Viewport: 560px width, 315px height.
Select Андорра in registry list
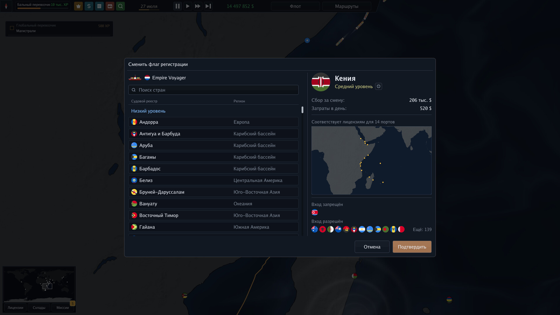point(213,122)
